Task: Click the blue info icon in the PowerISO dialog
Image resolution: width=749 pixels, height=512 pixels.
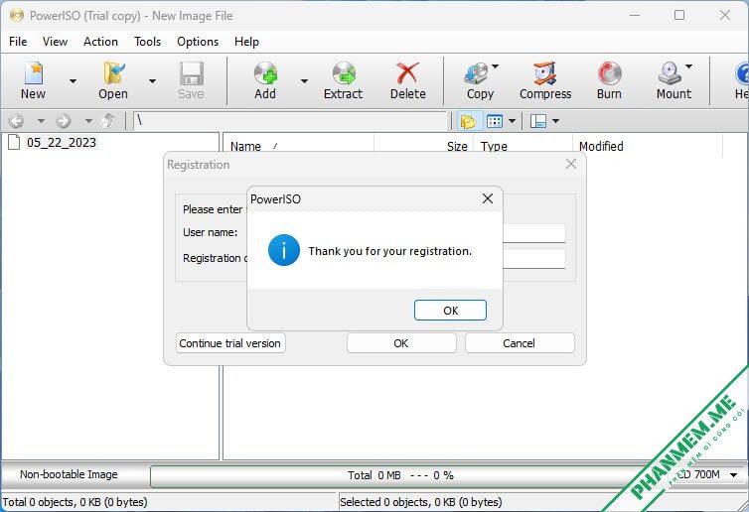Action: tap(284, 250)
